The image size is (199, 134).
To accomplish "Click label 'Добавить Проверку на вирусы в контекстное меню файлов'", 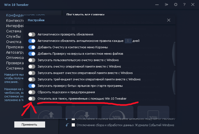I will tap(80, 54).
